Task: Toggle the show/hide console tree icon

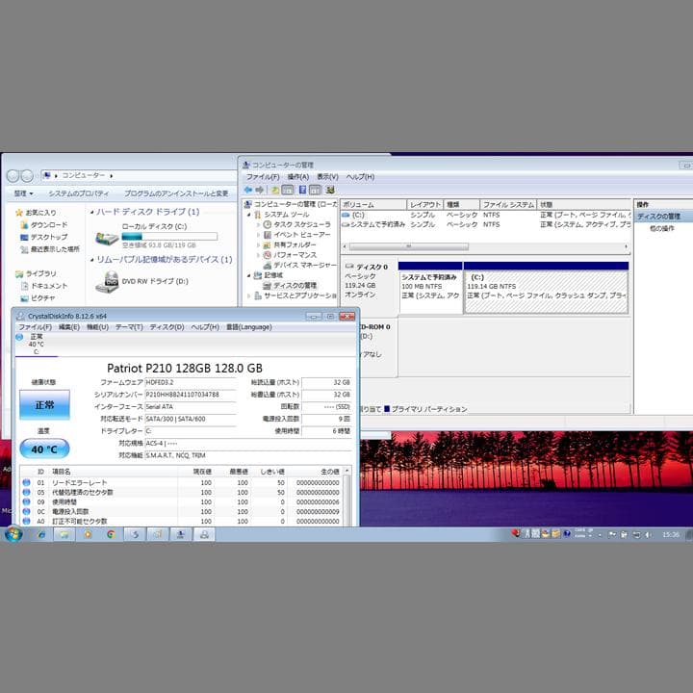Action: pyautogui.click(x=288, y=190)
